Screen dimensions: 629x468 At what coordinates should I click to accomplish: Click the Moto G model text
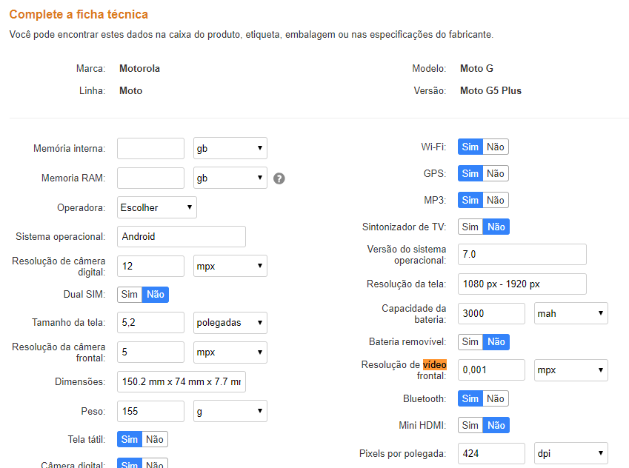(x=476, y=69)
